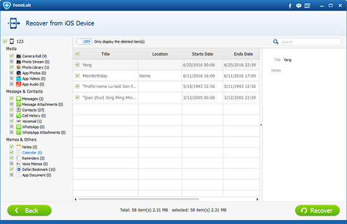Open the Facebook share icon
Screen dimensions: 347x224
(290, 6)
